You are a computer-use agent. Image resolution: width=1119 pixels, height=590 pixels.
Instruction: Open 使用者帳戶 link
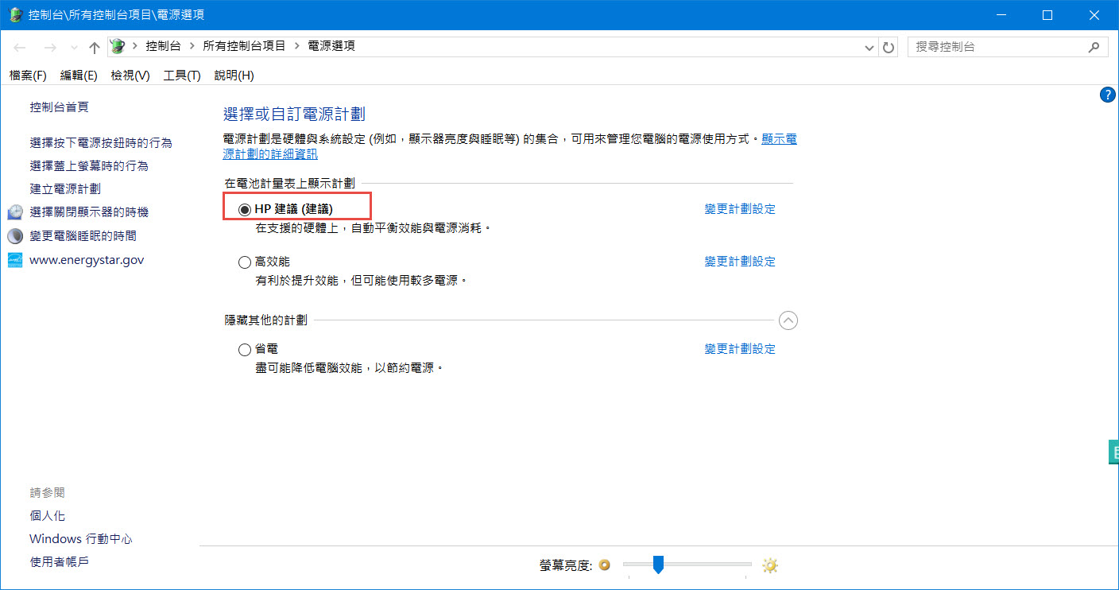point(59,562)
